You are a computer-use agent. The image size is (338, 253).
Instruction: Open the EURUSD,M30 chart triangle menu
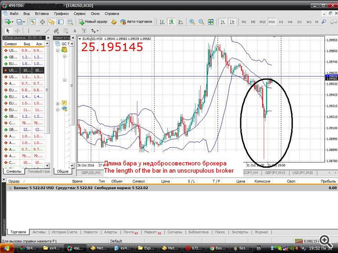point(80,39)
